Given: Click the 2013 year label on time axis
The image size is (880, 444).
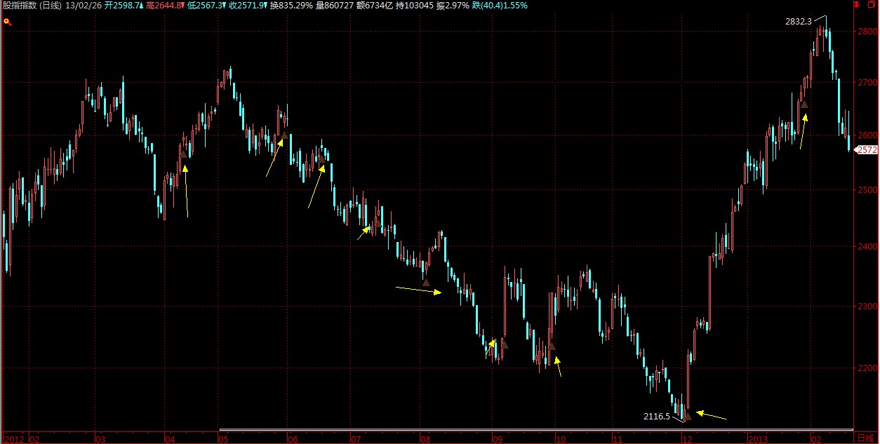Looking at the screenshot, I should pyautogui.click(x=759, y=438).
